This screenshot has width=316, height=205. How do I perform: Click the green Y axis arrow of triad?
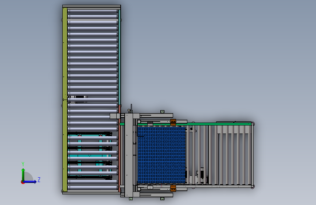(23, 174)
